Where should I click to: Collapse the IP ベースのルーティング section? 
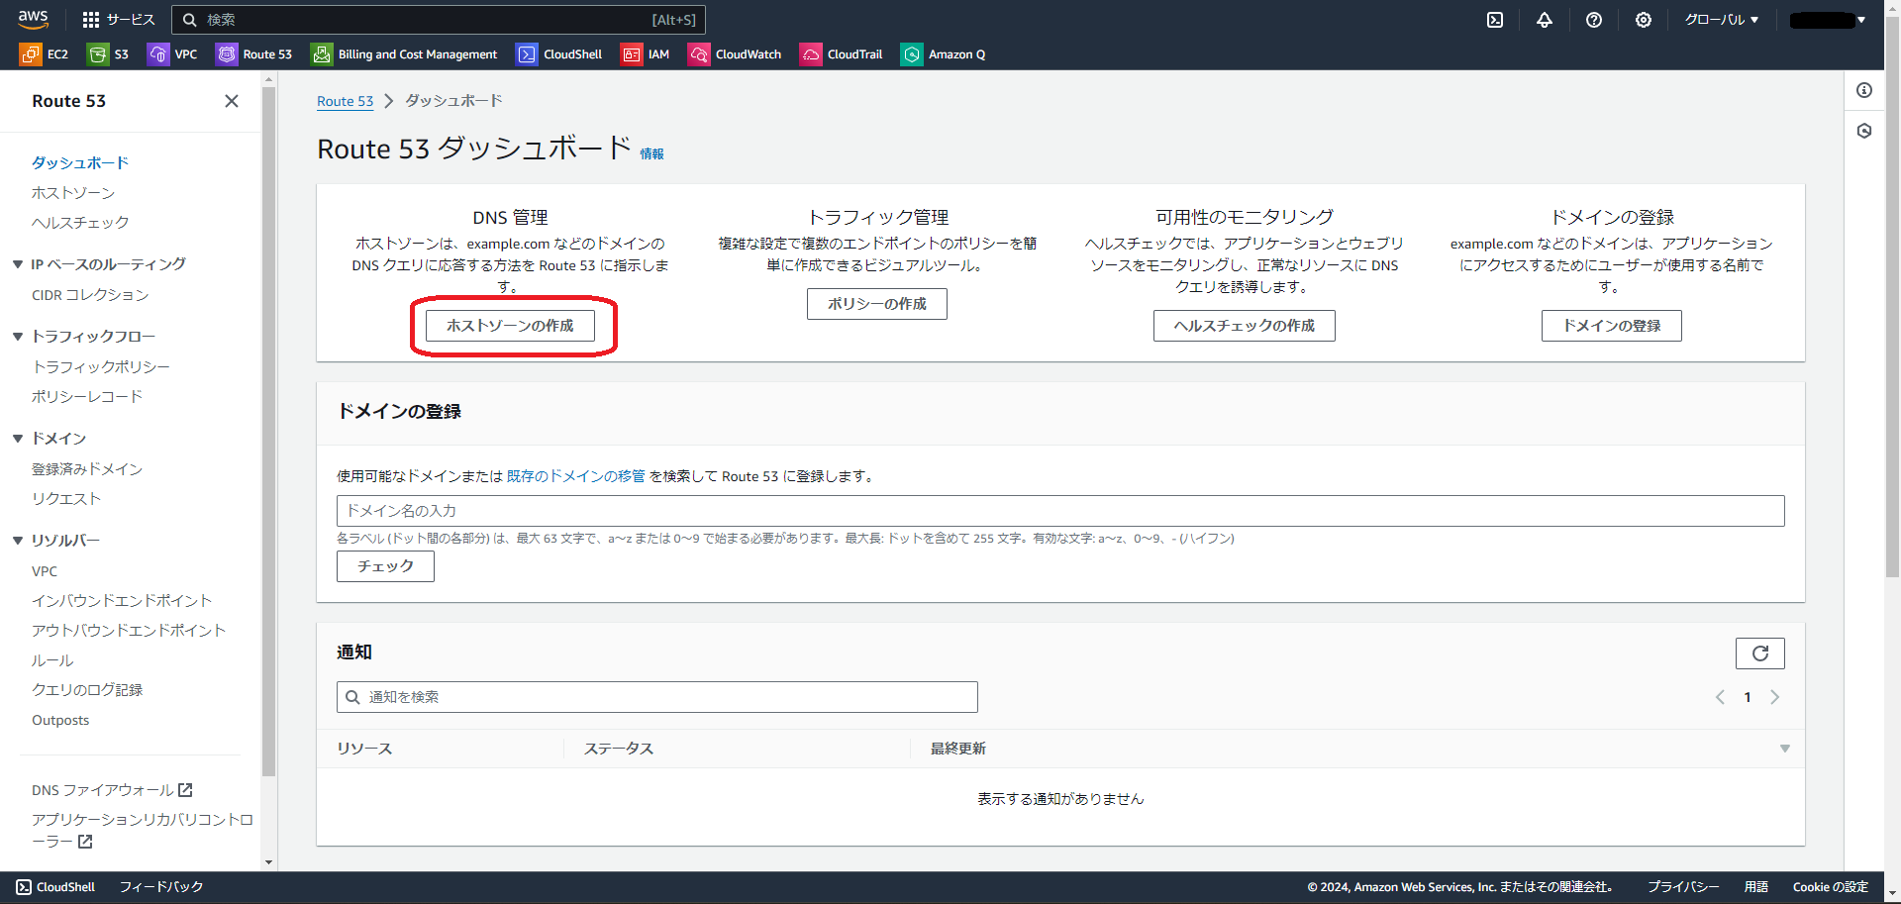(x=18, y=264)
